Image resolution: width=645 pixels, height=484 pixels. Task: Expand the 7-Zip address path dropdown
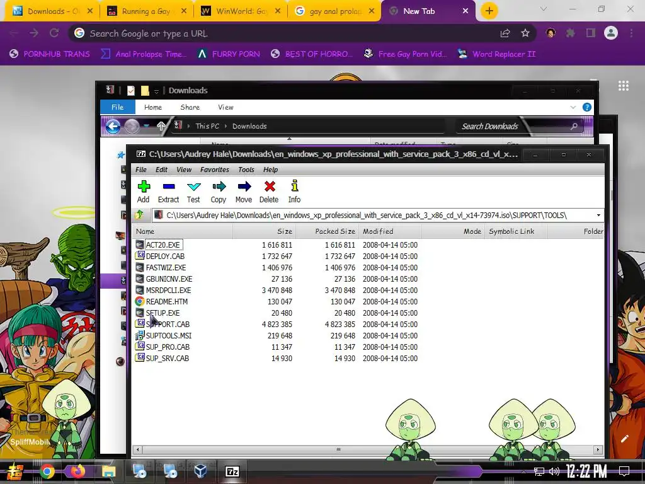[598, 216]
